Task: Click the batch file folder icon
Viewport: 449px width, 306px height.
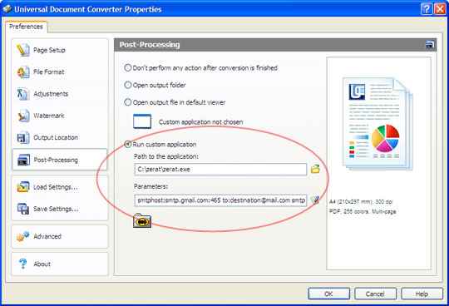Action: 142,220
